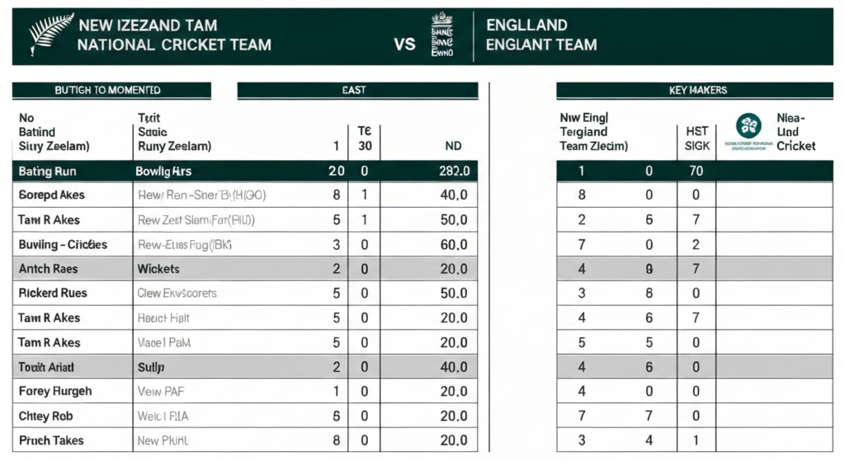Click the "VS" label in the banner
The image size is (845, 461).
404,45
